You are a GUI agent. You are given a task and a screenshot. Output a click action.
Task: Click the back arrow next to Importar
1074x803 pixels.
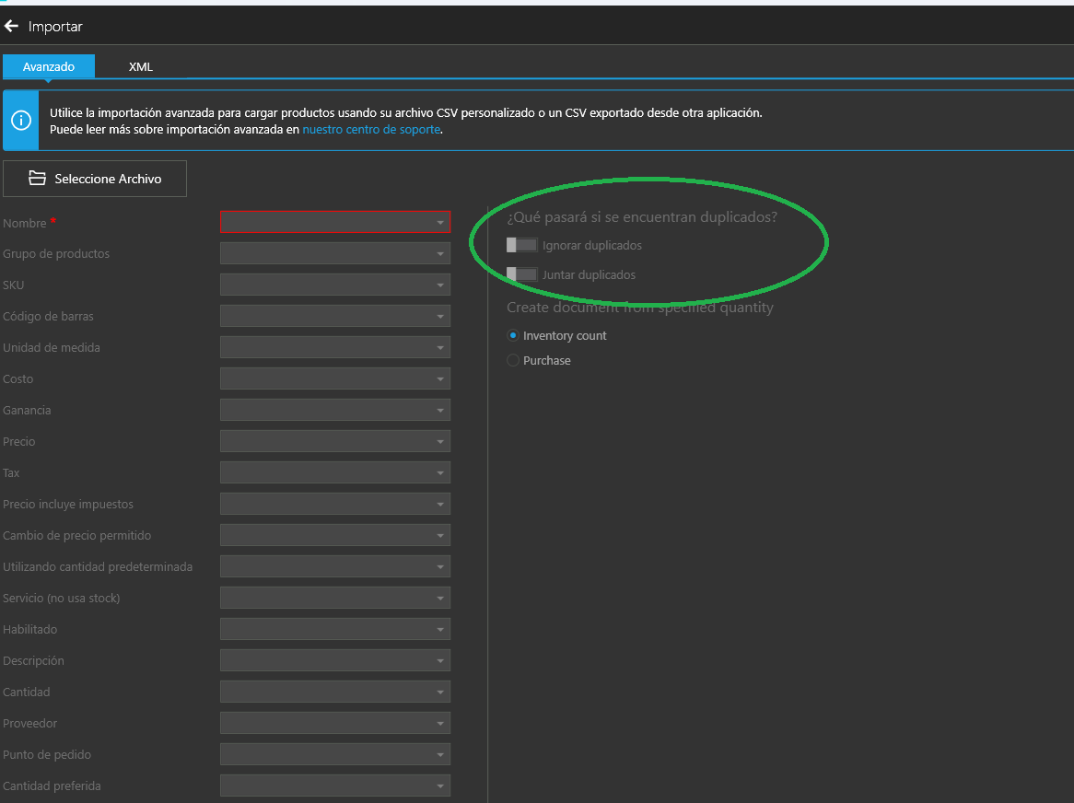pyautogui.click(x=12, y=27)
